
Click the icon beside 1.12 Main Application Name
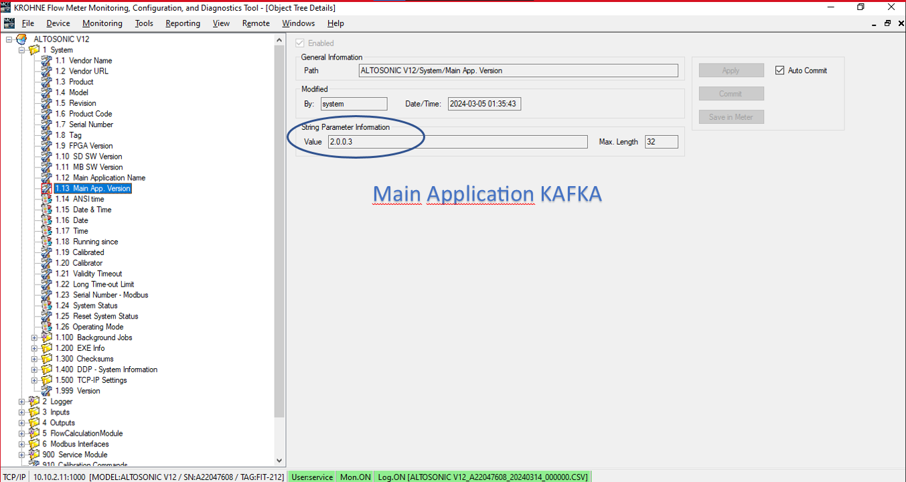point(46,178)
